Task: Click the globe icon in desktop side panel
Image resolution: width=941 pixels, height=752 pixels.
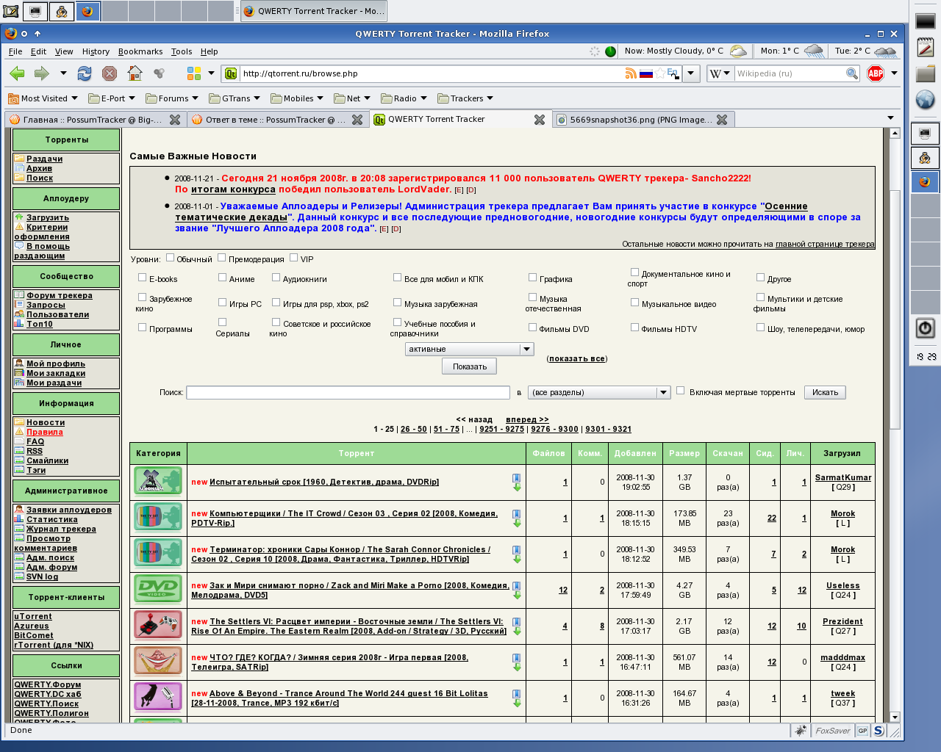Action: pos(925,100)
